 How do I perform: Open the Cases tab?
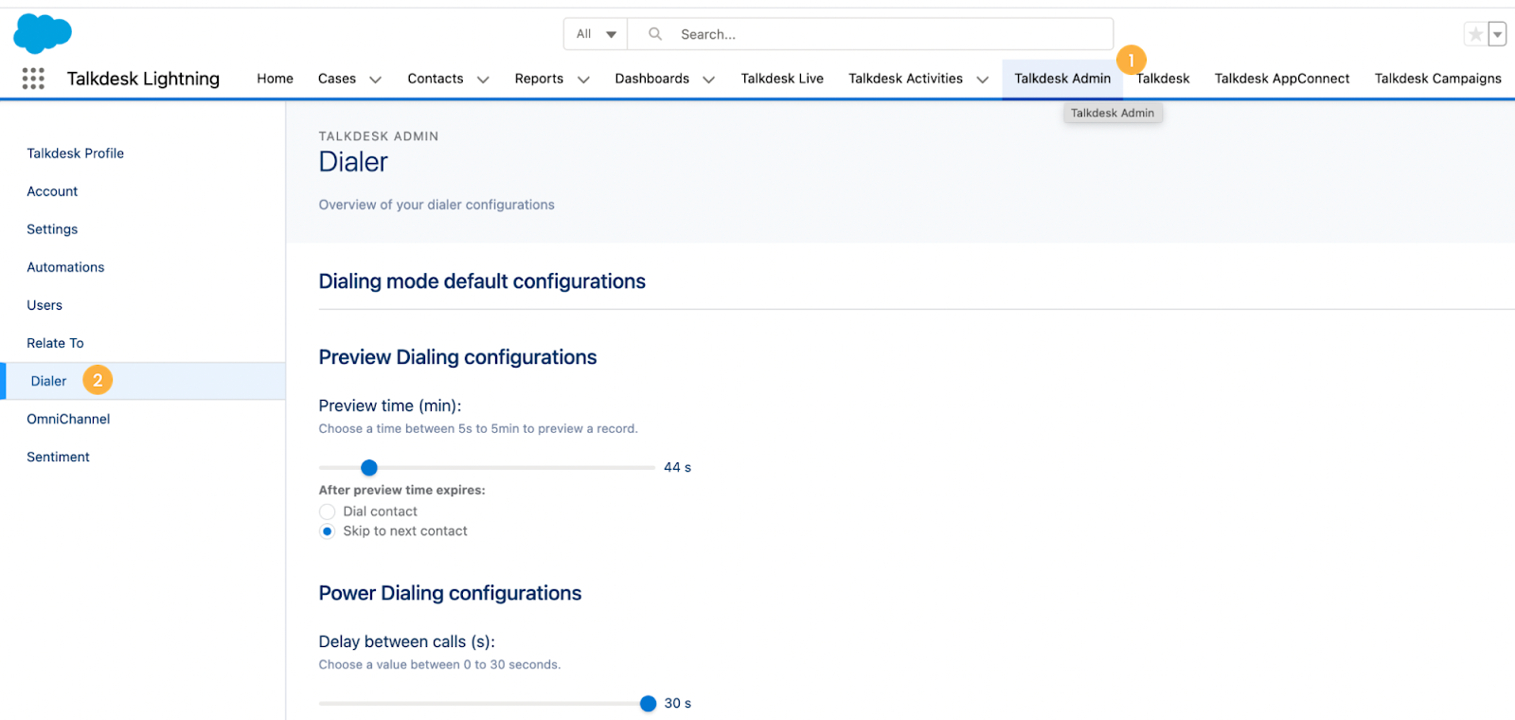pyautogui.click(x=337, y=79)
